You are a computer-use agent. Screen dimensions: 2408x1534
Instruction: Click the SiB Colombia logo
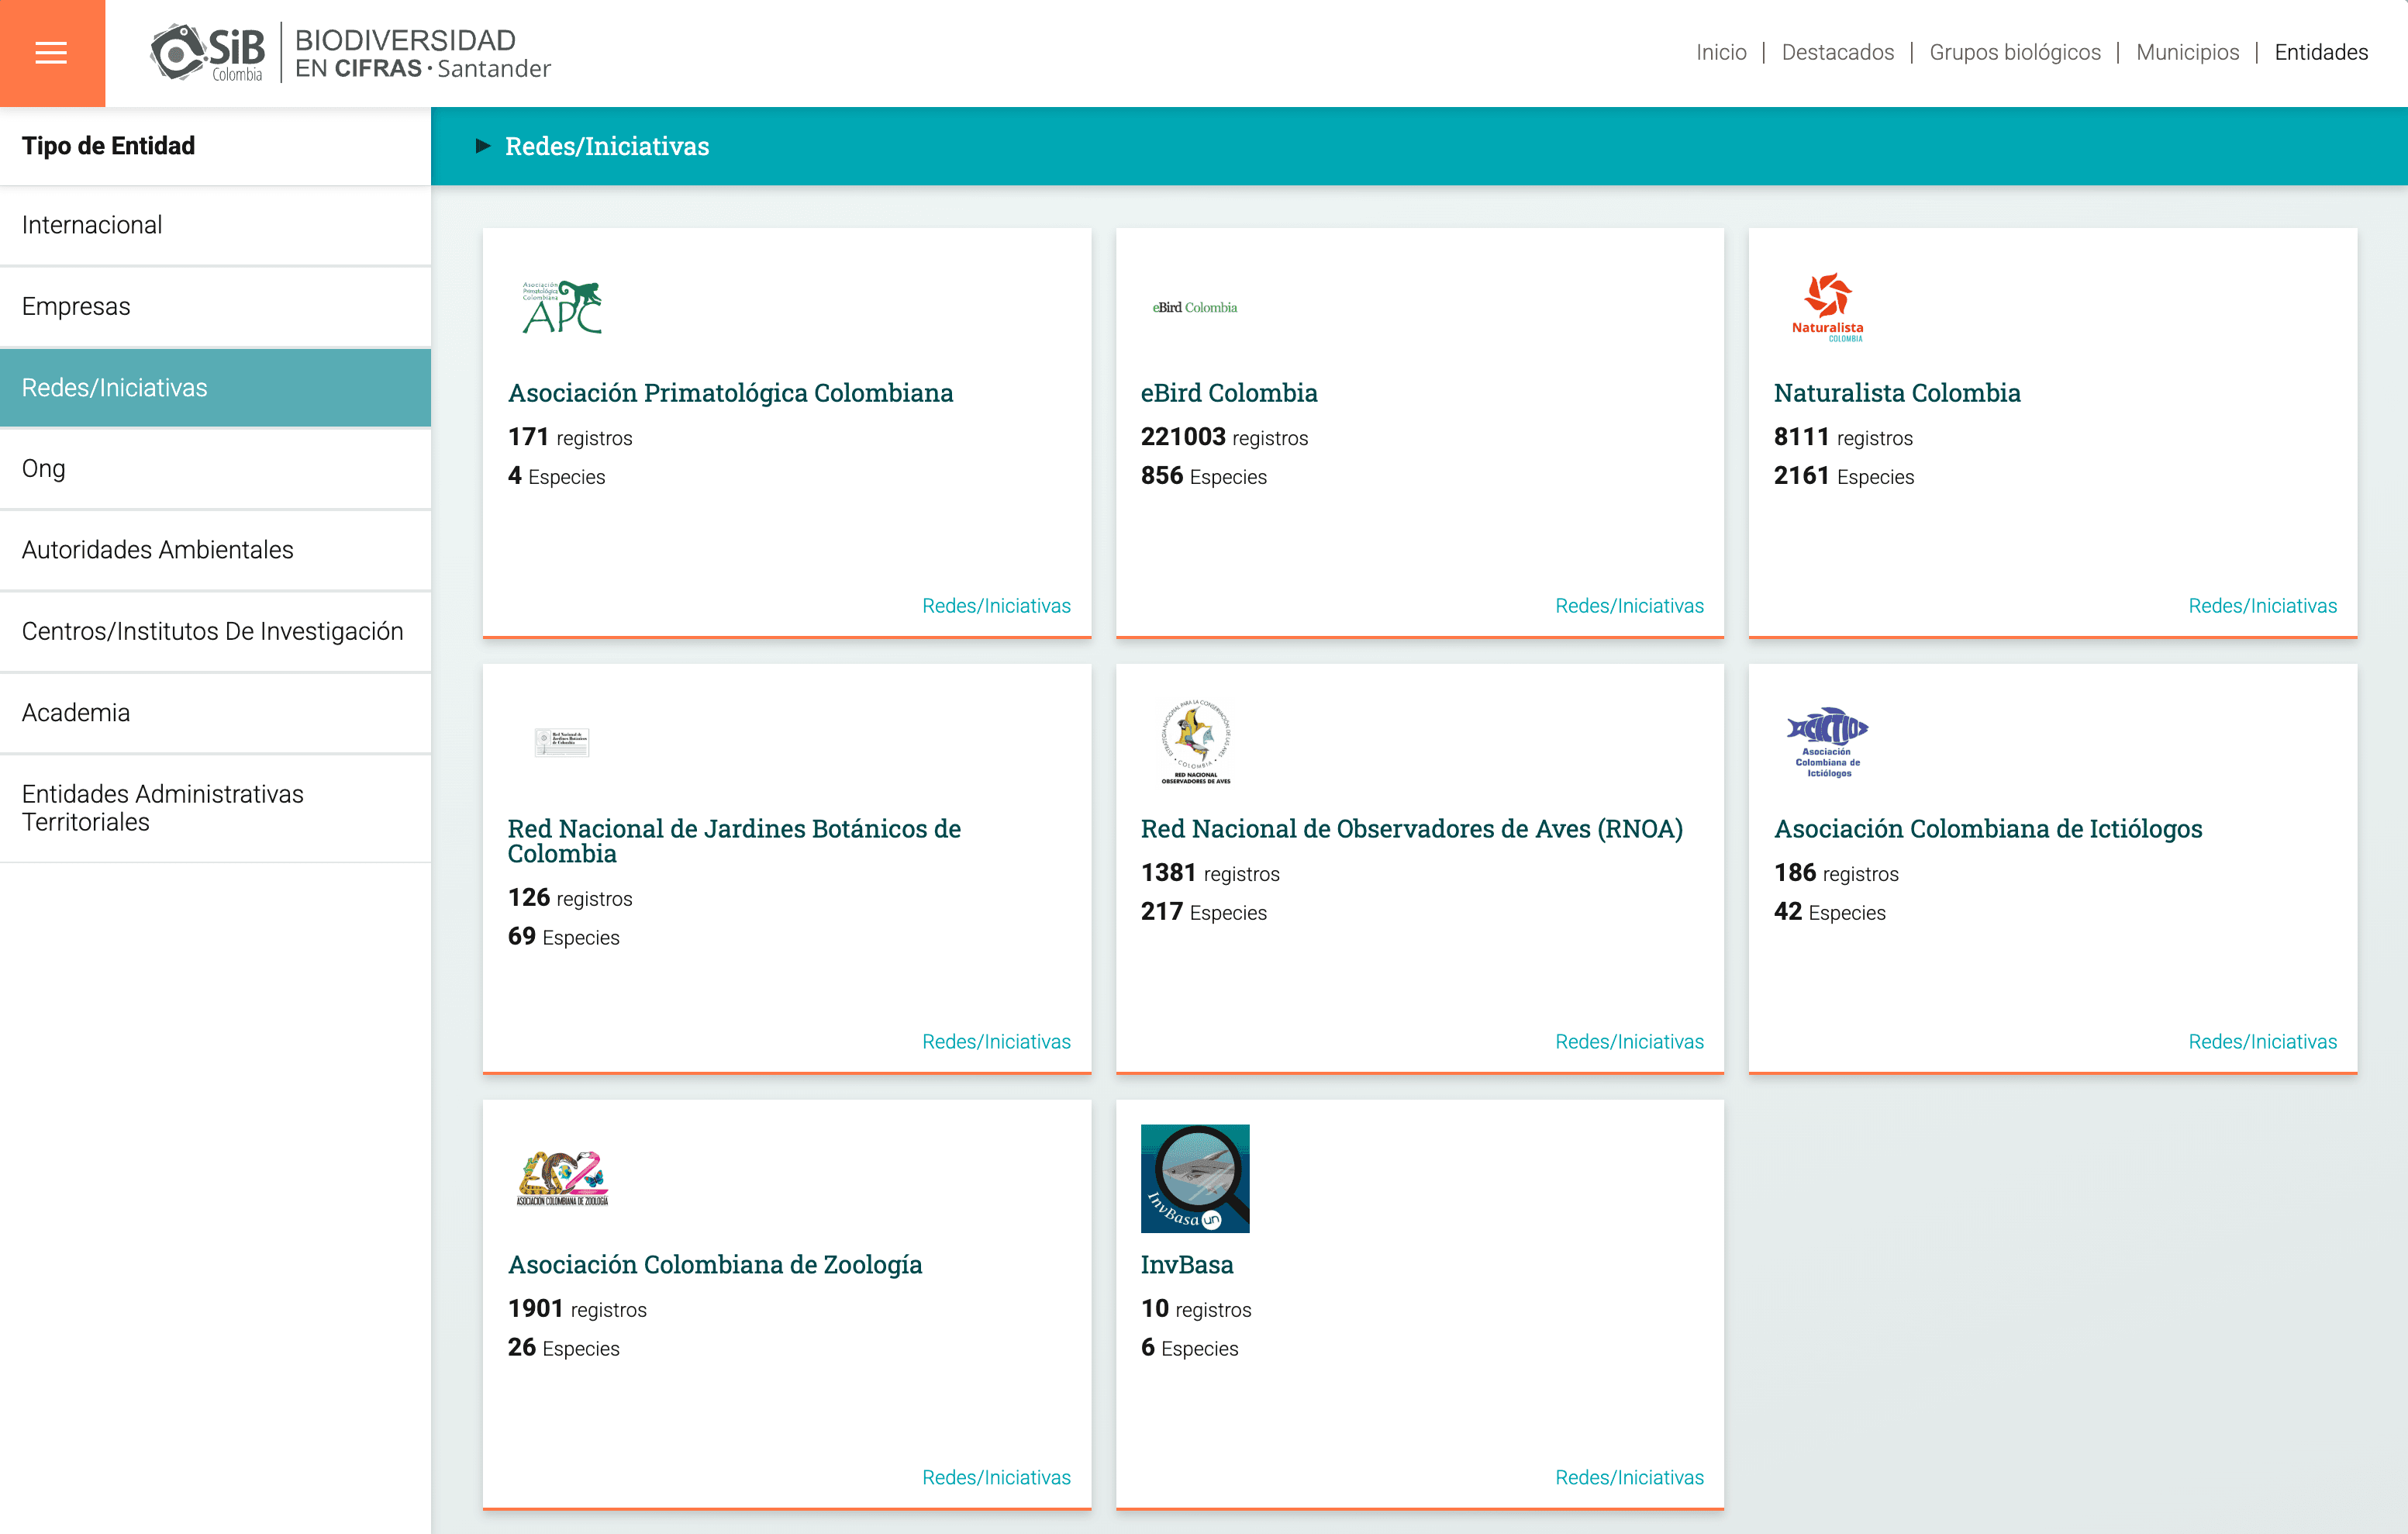[x=207, y=53]
